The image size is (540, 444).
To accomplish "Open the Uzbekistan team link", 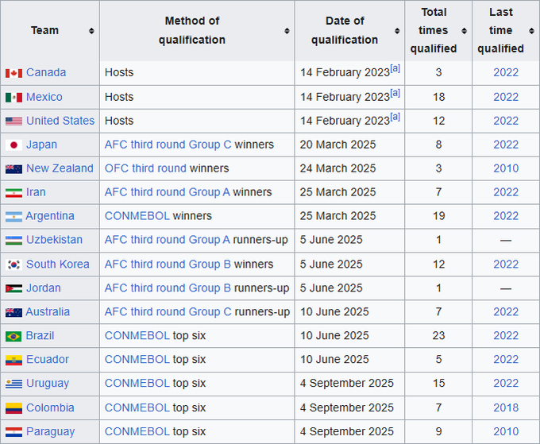I will (x=54, y=240).
